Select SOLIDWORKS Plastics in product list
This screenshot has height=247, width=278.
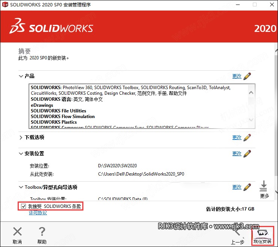[54, 122]
